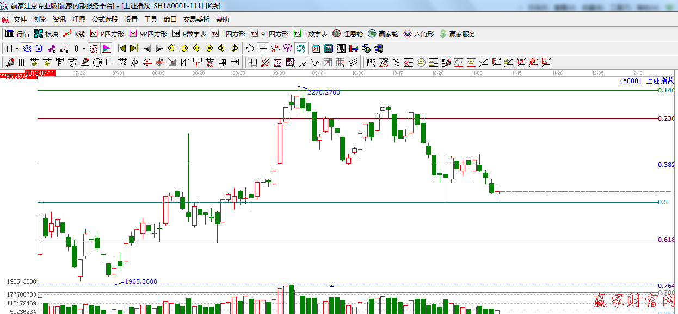Switch to the K线 candlestick chart
The image size is (678, 314).
(73, 34)
